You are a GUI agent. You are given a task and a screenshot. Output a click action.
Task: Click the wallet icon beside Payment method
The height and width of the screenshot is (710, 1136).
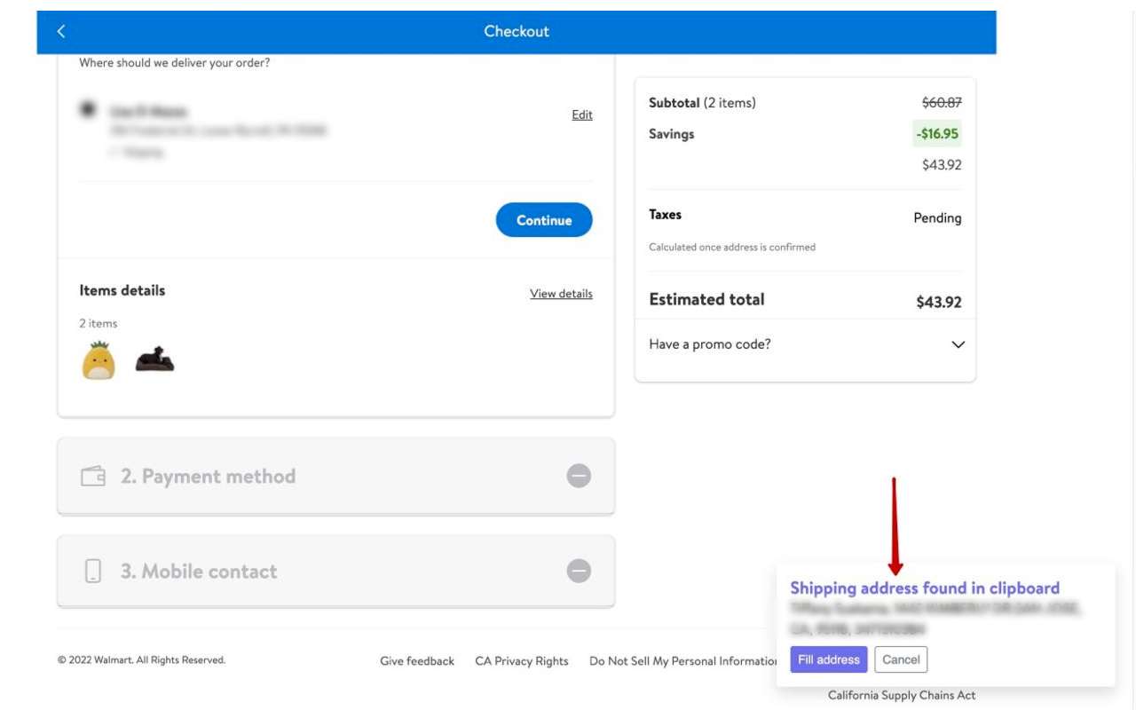tap(93, 477)
